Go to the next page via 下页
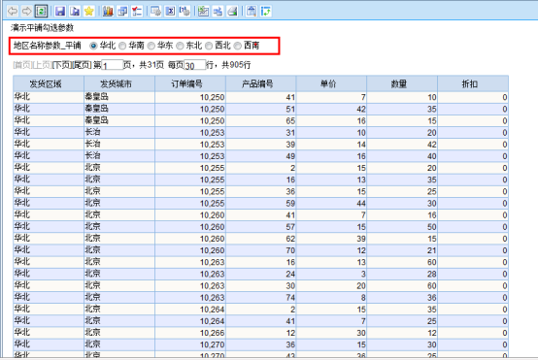The width and height of the screenshot is (538, 360). [62, 65]
